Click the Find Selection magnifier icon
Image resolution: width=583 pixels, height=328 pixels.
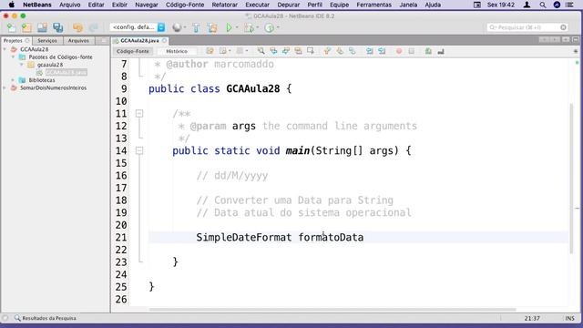pyautogui.click(x=261, y=51)
